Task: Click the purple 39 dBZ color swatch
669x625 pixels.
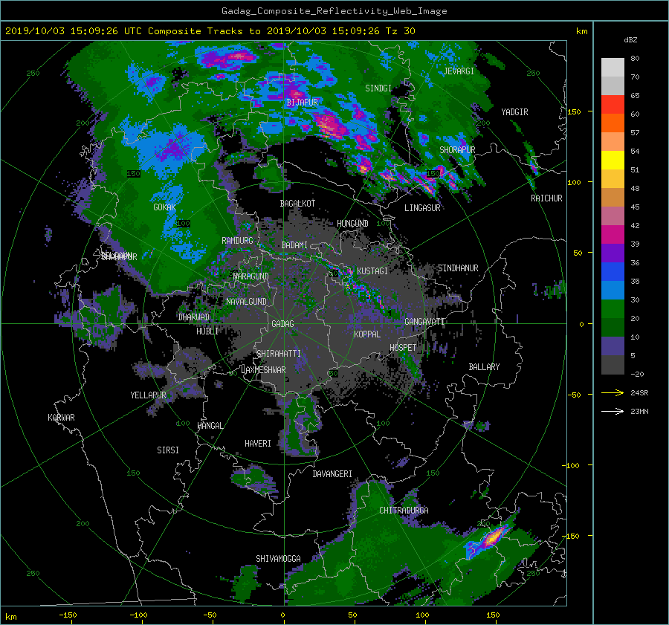Action: [613, 253]
